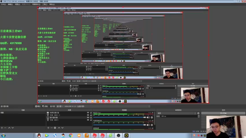Open source properties gear in the sources dock footer

(x=55, y=128)
